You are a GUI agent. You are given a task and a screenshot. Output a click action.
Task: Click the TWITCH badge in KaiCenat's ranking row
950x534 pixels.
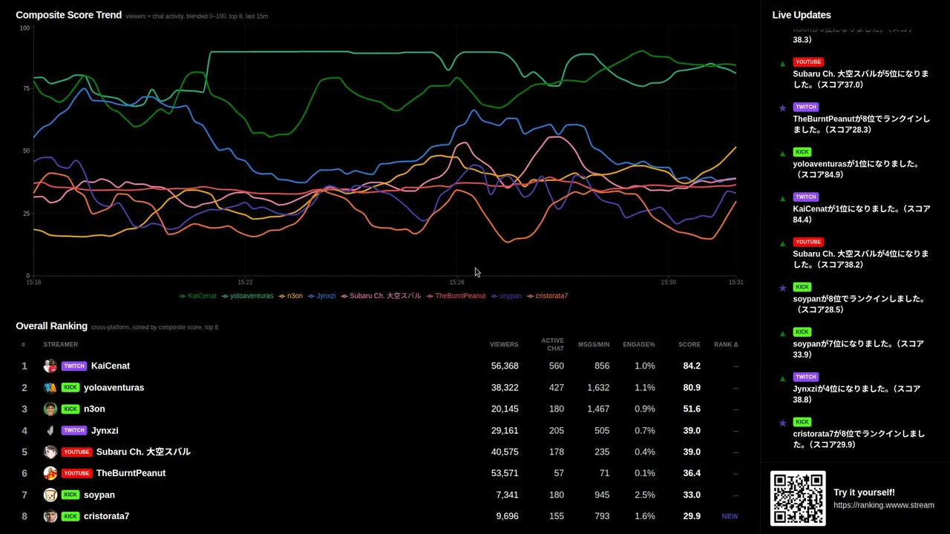[74, 366]
